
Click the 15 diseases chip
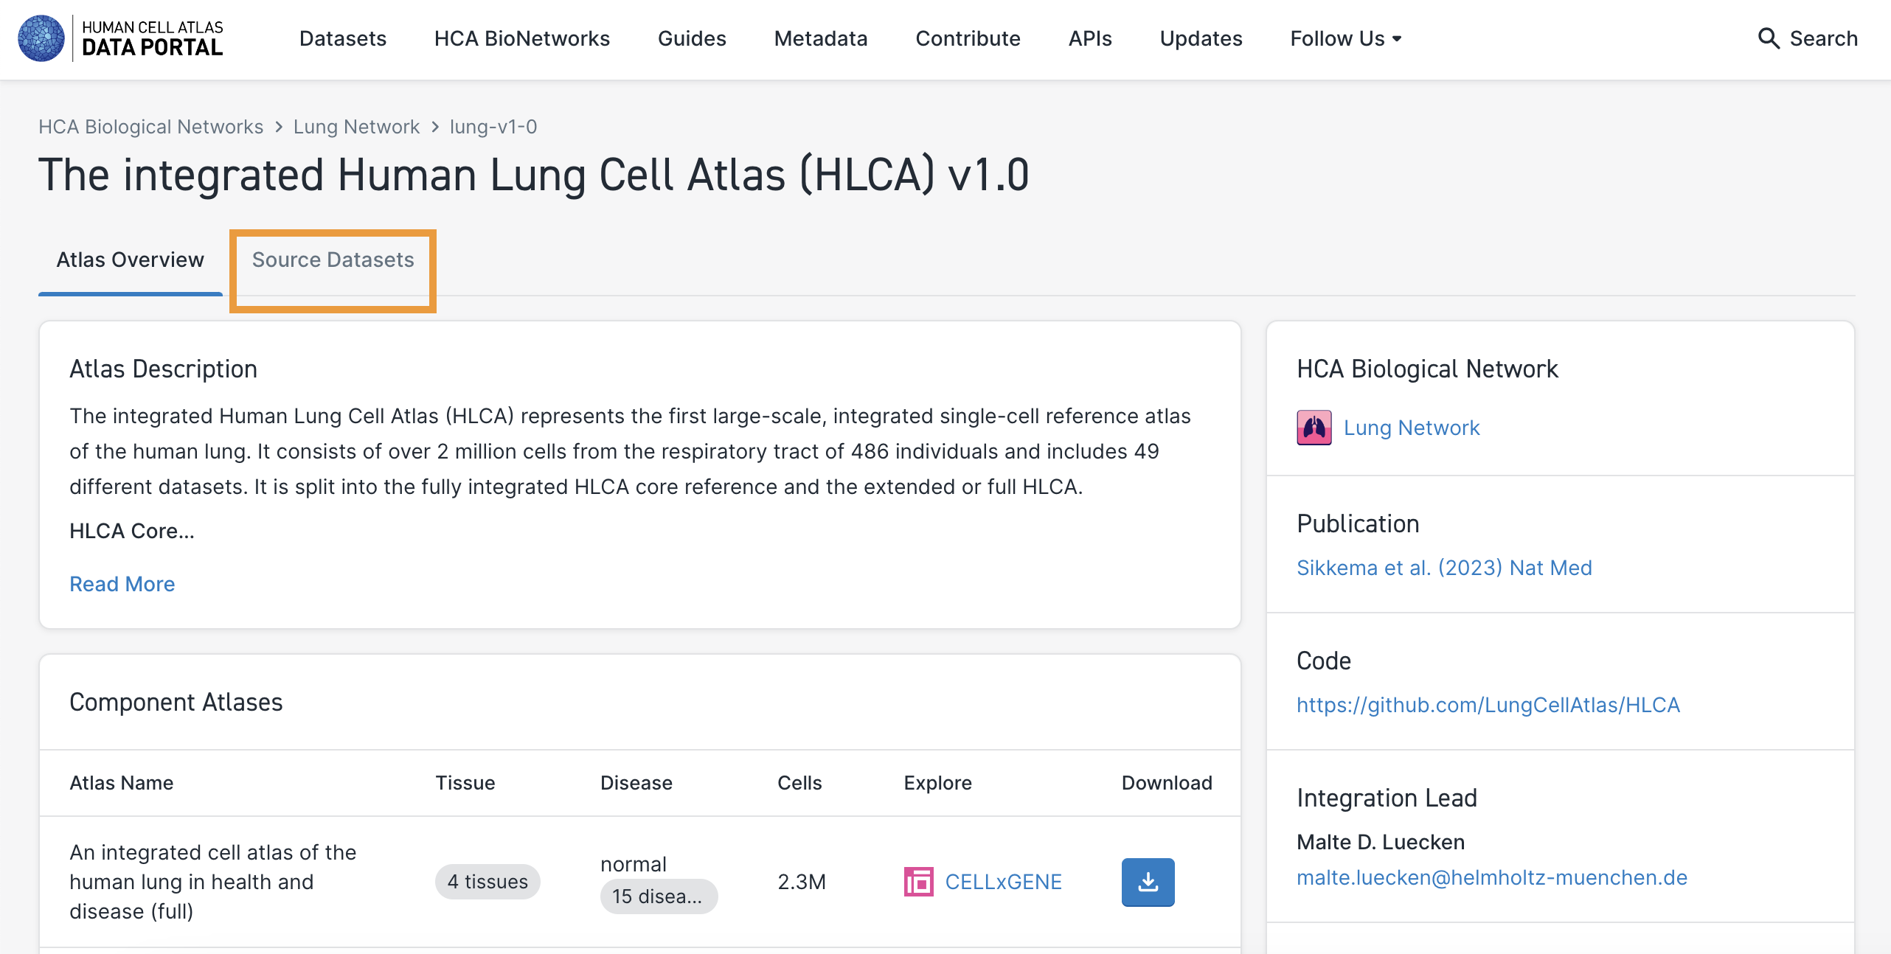pyautogui.click(x=659, y=896)
